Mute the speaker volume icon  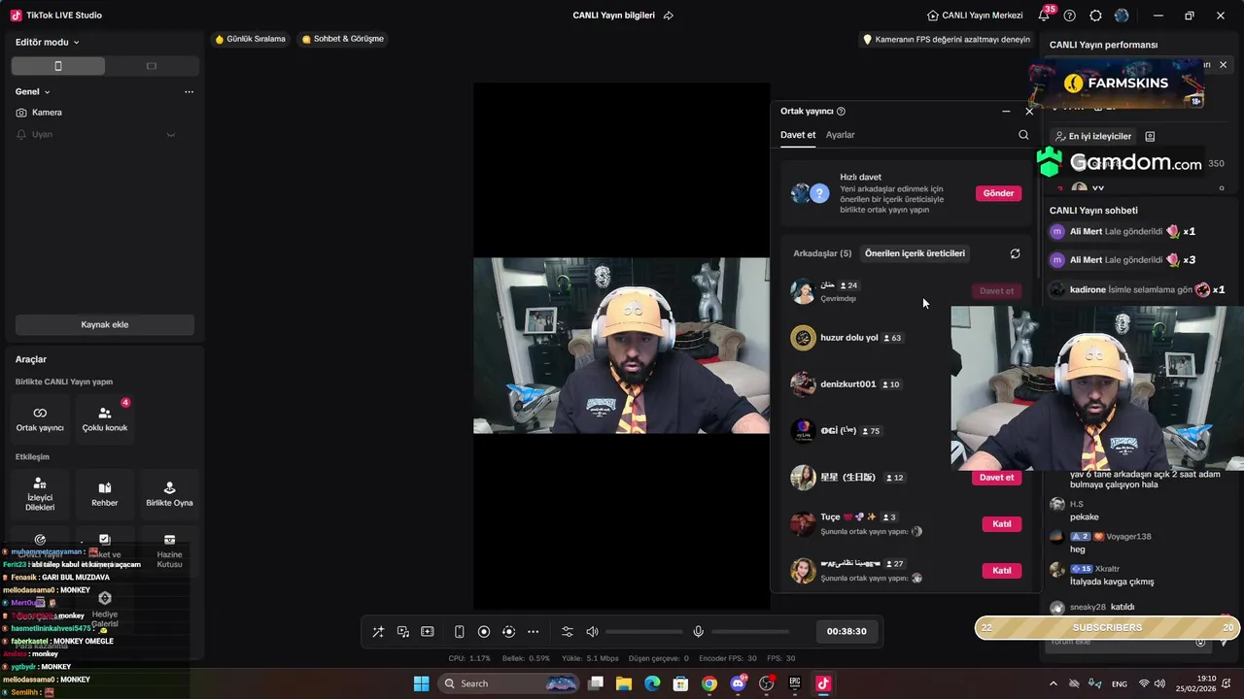pyautogui.click(x=592, y=632)
